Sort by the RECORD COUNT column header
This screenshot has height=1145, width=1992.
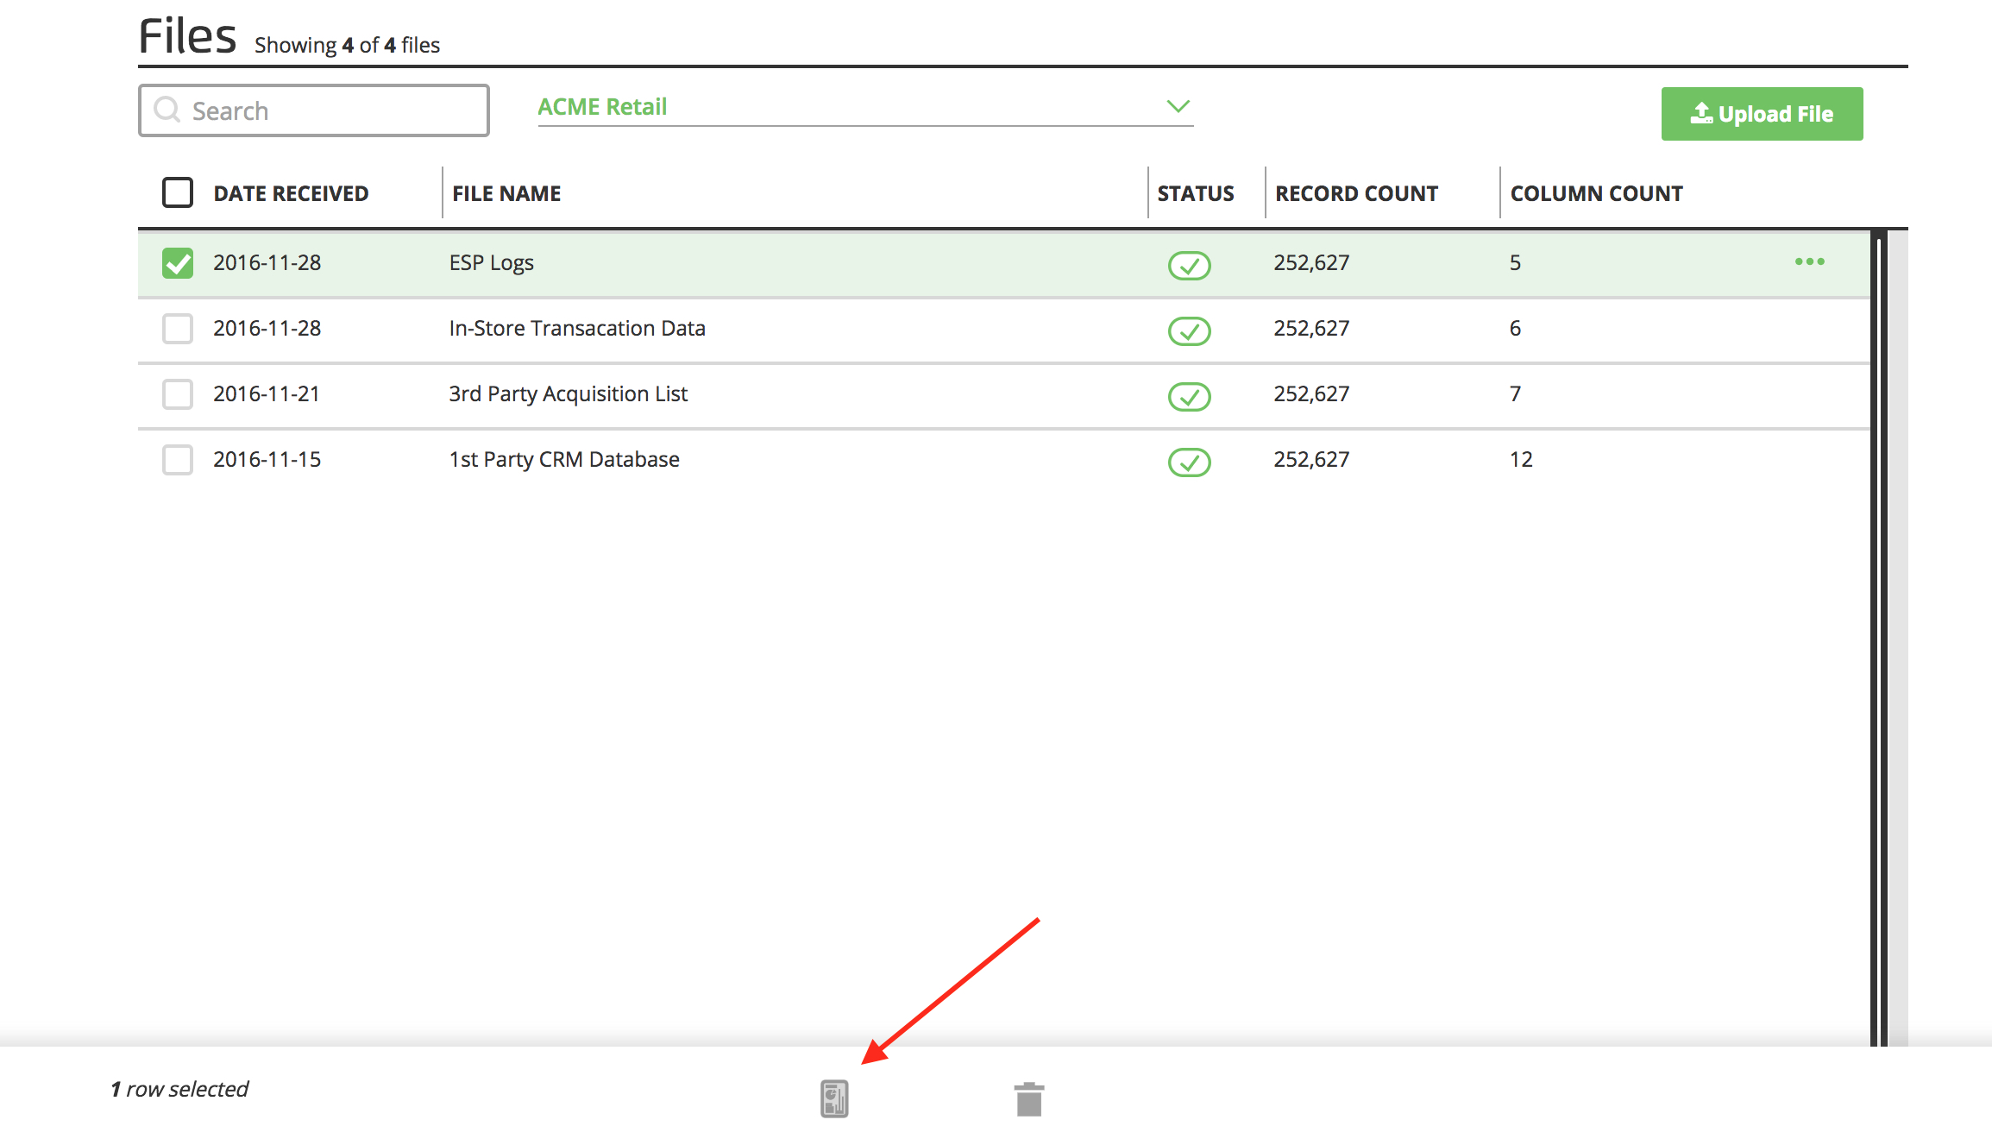[x=1356, y=193]
